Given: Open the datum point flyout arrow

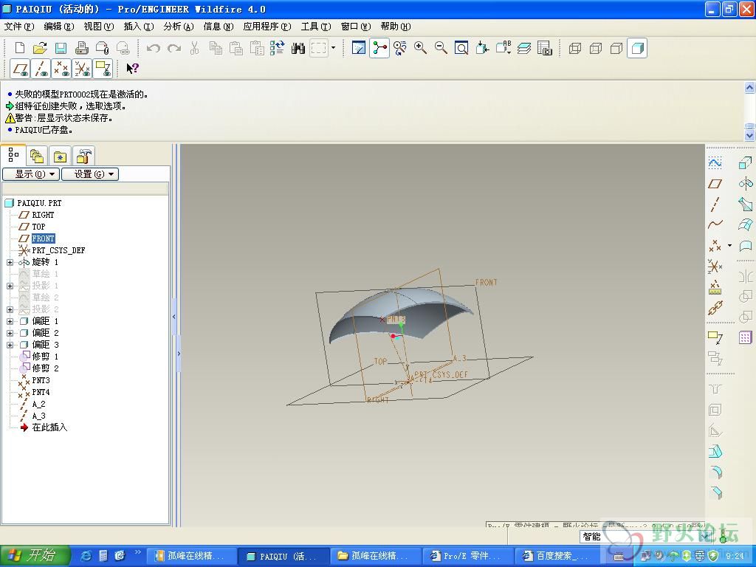Looking at the screenshot, I should point(729,246).
